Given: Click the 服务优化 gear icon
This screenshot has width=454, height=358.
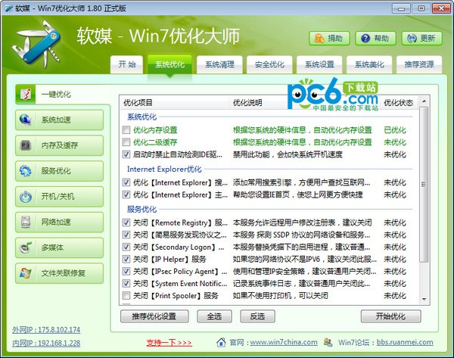Looking at the screenshot, I should point(26,170).
